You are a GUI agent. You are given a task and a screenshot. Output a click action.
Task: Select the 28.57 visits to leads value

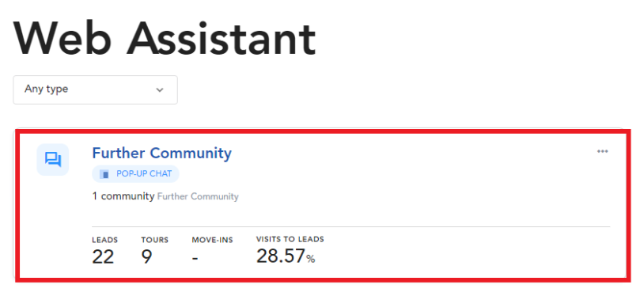(281, 256)
